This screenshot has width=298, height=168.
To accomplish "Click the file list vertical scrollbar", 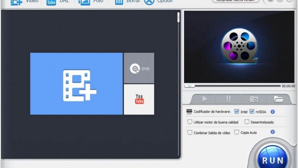I will click(x=178, y=84).
